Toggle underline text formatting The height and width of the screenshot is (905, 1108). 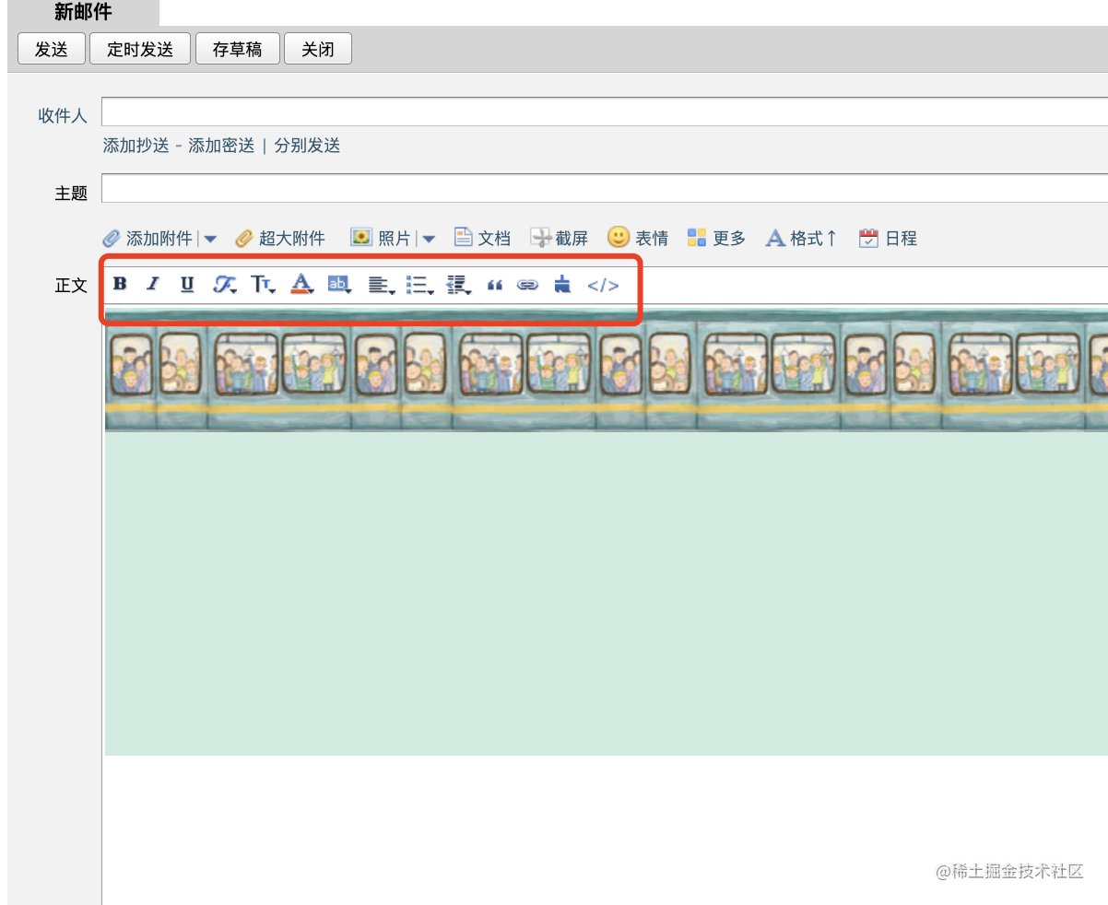[187, 284]
